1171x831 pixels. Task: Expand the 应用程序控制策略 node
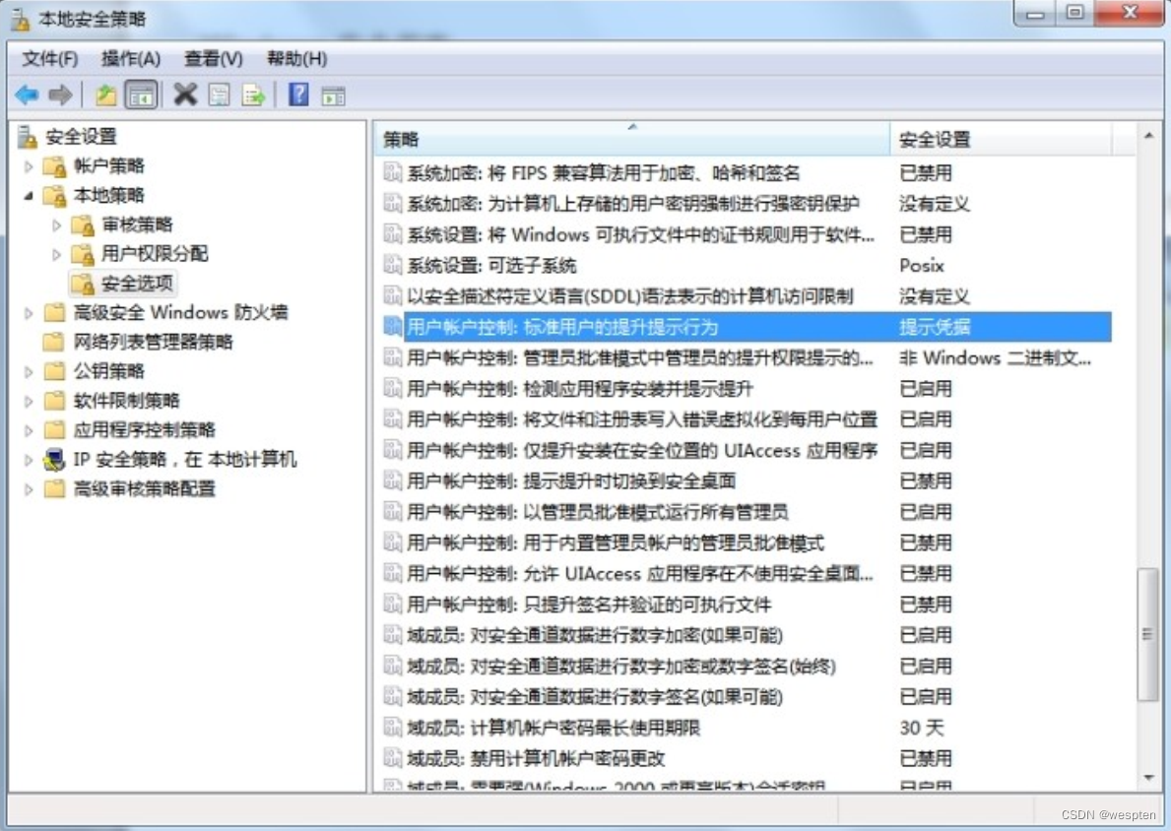pos(29,430)
